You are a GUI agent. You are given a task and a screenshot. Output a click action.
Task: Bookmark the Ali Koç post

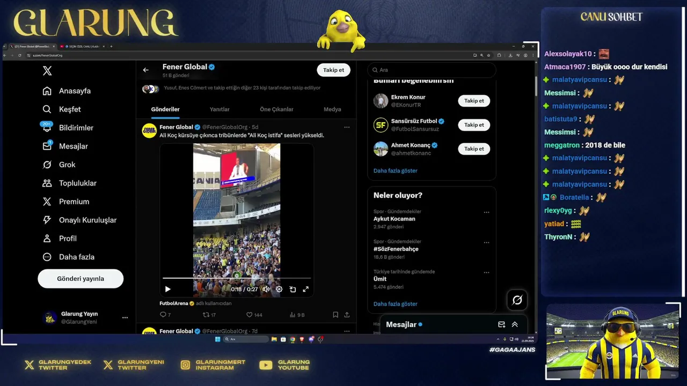tap(335, 315)
